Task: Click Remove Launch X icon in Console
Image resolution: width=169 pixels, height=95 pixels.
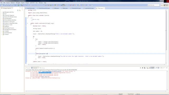Action: point(143,68)
